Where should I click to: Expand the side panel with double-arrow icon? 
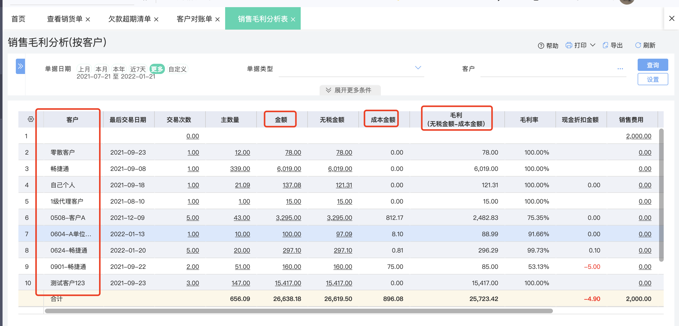click(x=21, y=66)
